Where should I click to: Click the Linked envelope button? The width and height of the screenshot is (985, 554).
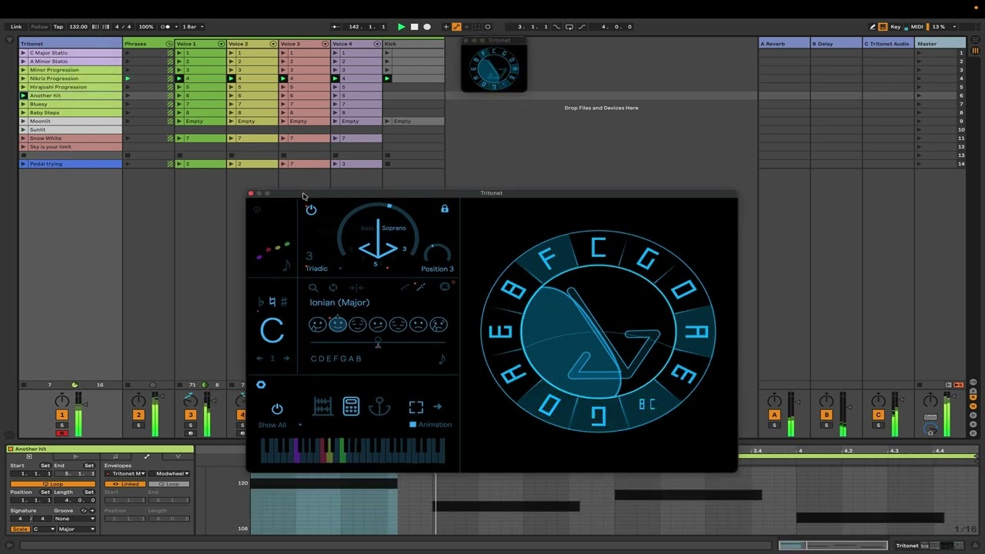coord(126,484)
